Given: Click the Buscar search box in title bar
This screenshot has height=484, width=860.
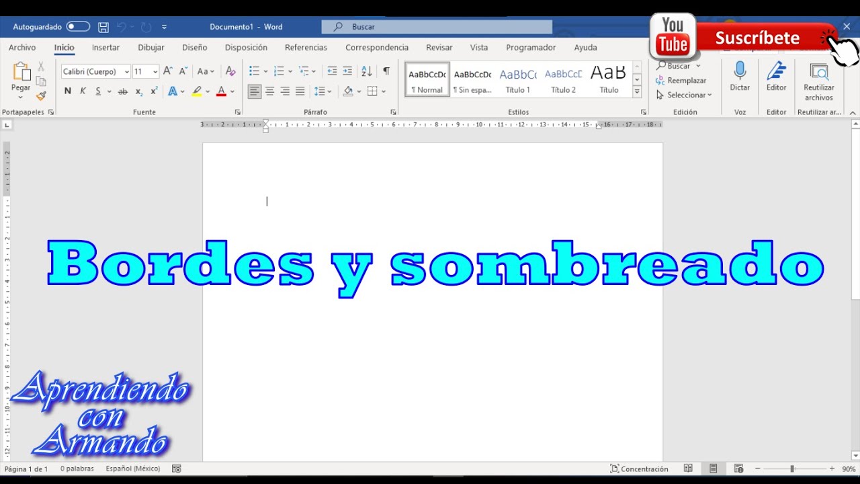Looking at the screenshot, I should tap(437, 27).
